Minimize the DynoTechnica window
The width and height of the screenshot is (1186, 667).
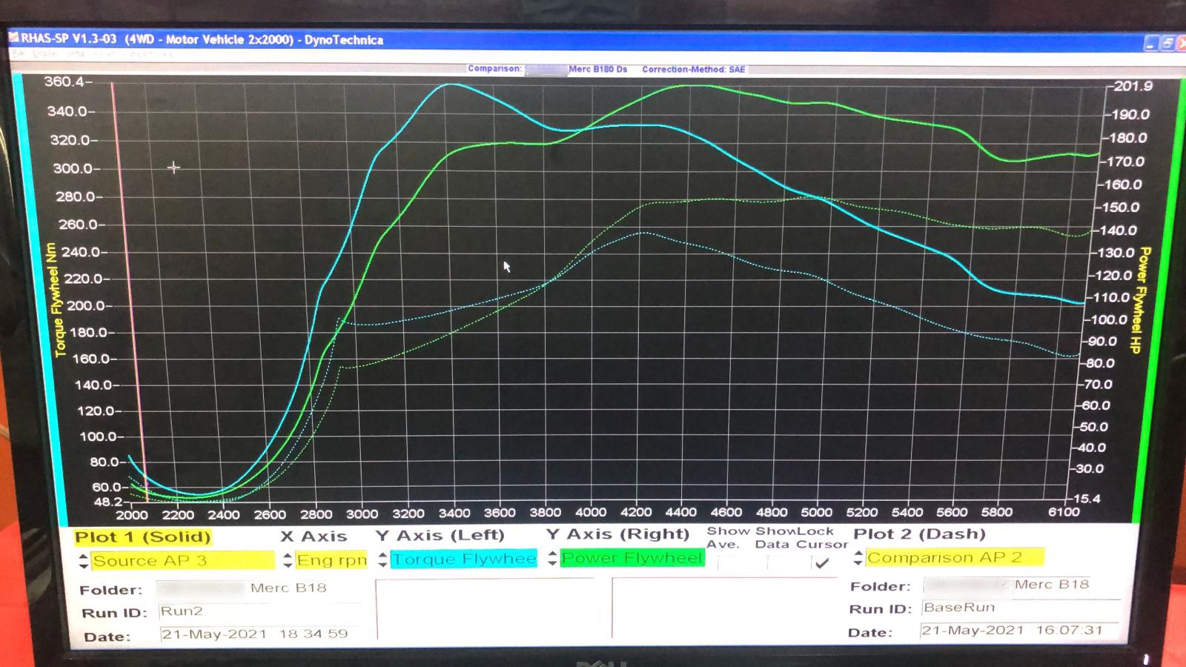[x=1150, y=44]
